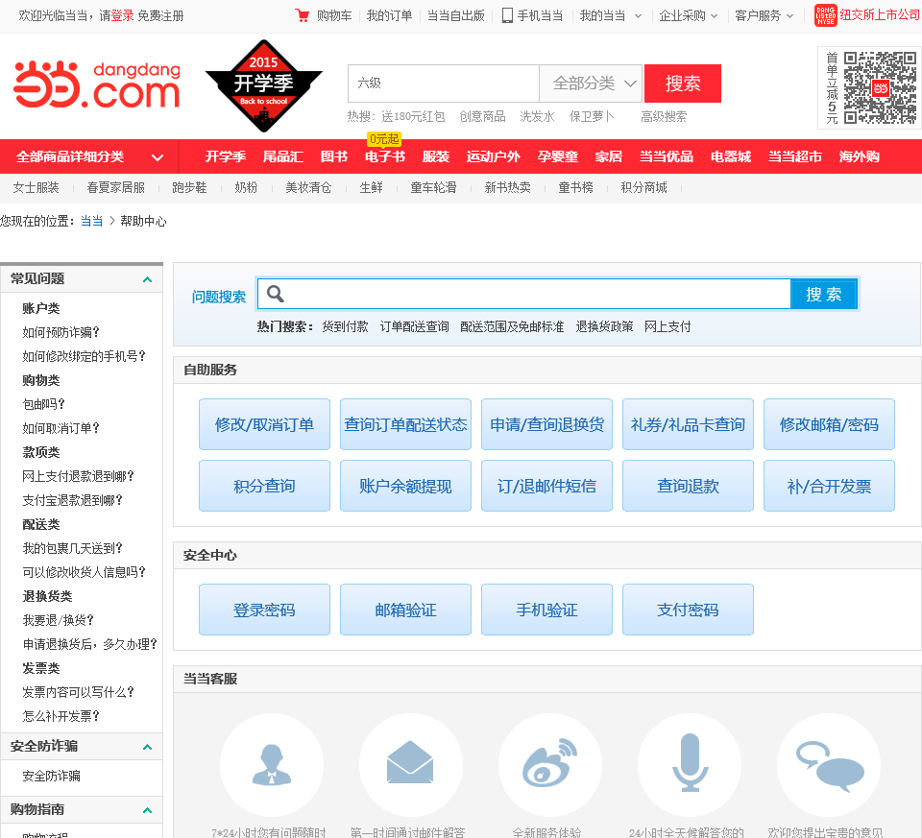This screenshot has width=922, height=838.
Task: Click the dangdang.com logo
Action: [97, 85]
